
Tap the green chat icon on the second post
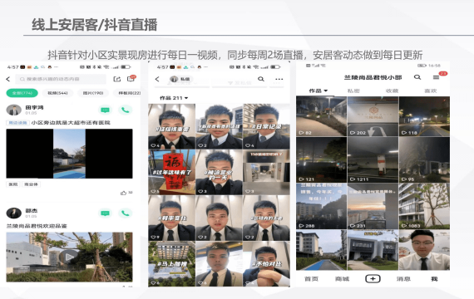pos(105,213)
